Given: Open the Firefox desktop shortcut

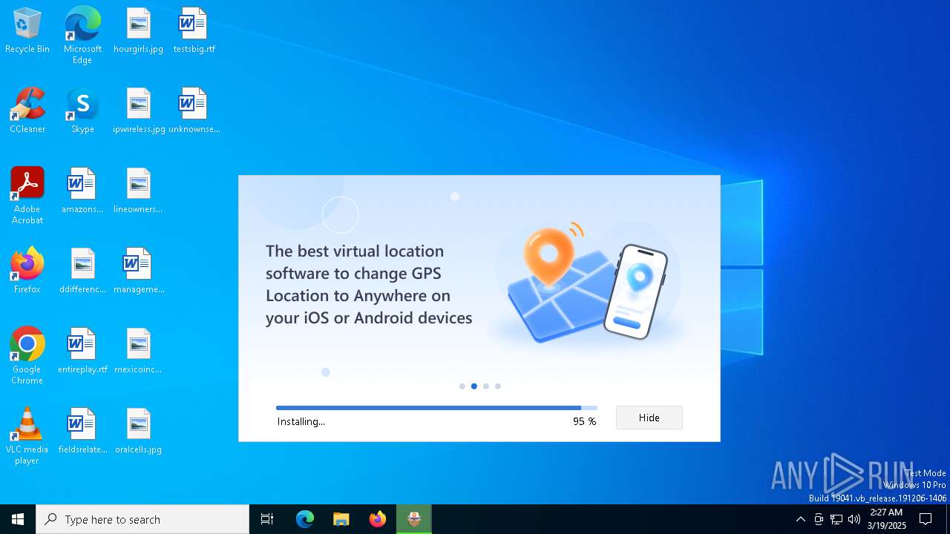Looking at the screenshot, I should [27, 271].
